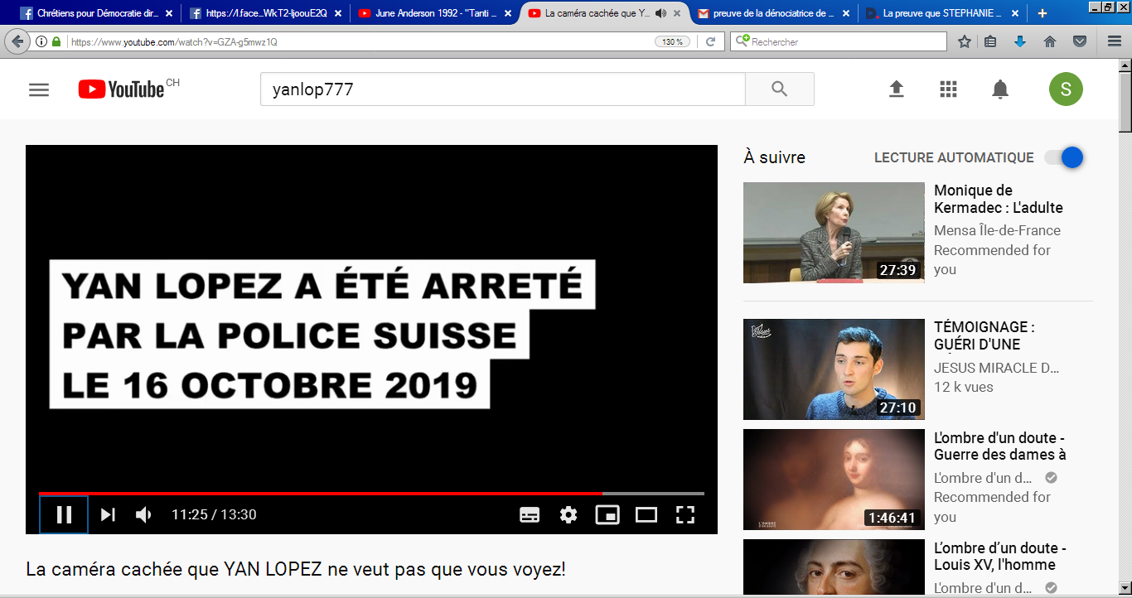Mute the video player volume
1132x598 pixels.
(x=143, y=514)
